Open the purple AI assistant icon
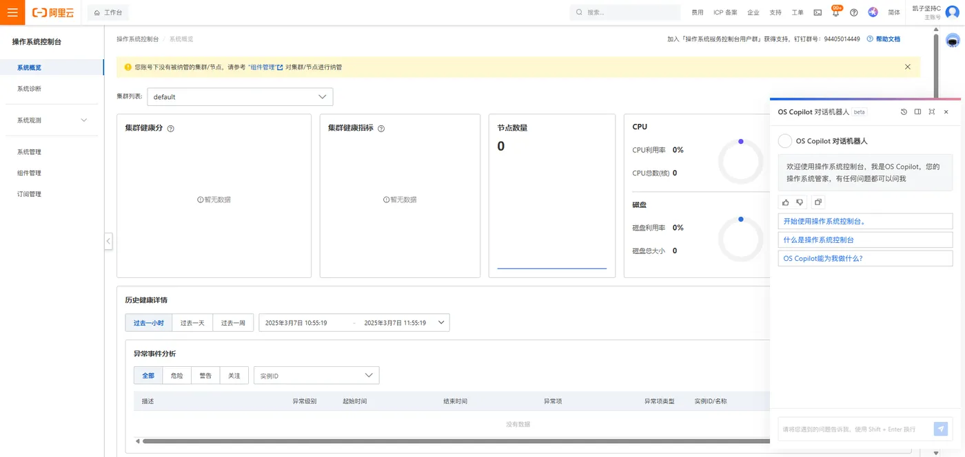 pyautogui.click(x=873, y=12)
